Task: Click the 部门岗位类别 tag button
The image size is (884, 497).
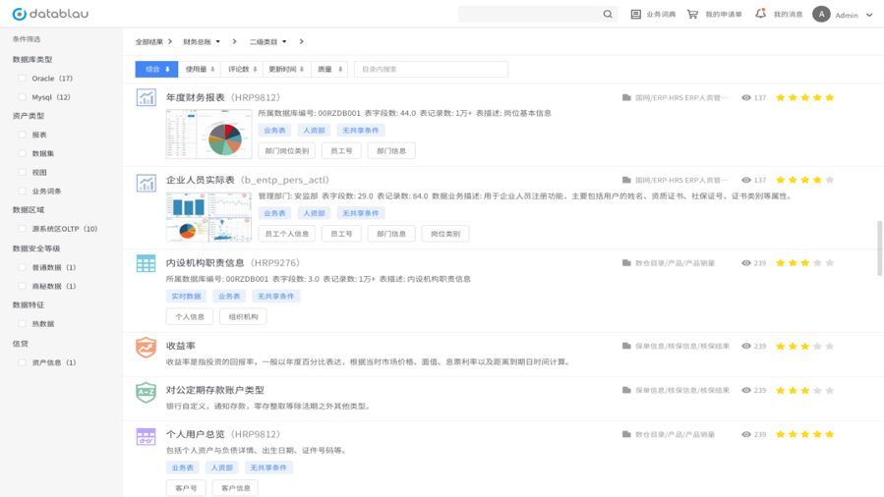Action: pyautogui.click(x=286, y=151)
